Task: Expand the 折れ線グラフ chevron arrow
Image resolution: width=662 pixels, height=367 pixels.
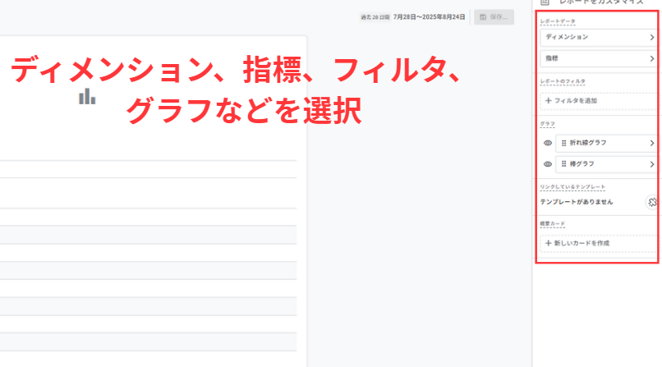Action: click(x=652, y=143)
